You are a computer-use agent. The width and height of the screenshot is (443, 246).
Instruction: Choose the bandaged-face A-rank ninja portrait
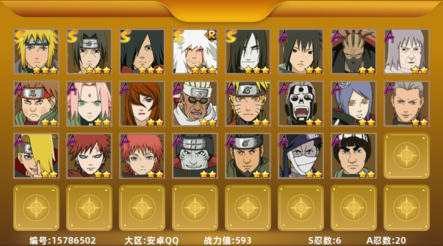tap(301, 156)
